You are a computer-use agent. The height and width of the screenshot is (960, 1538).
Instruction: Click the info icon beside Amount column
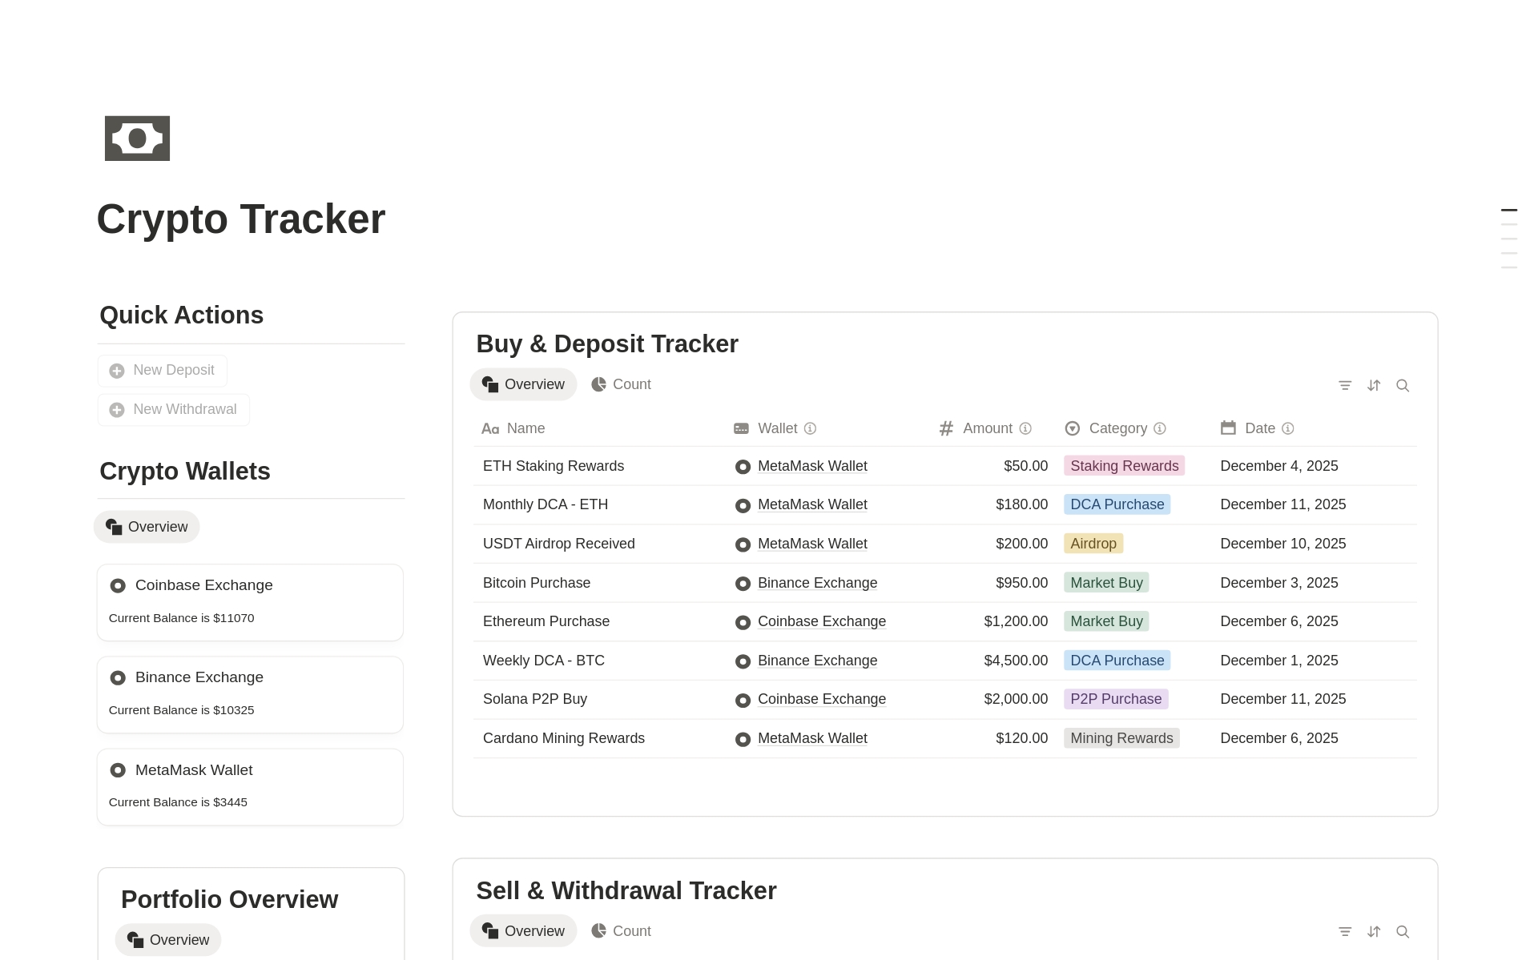click(1025, 428)
